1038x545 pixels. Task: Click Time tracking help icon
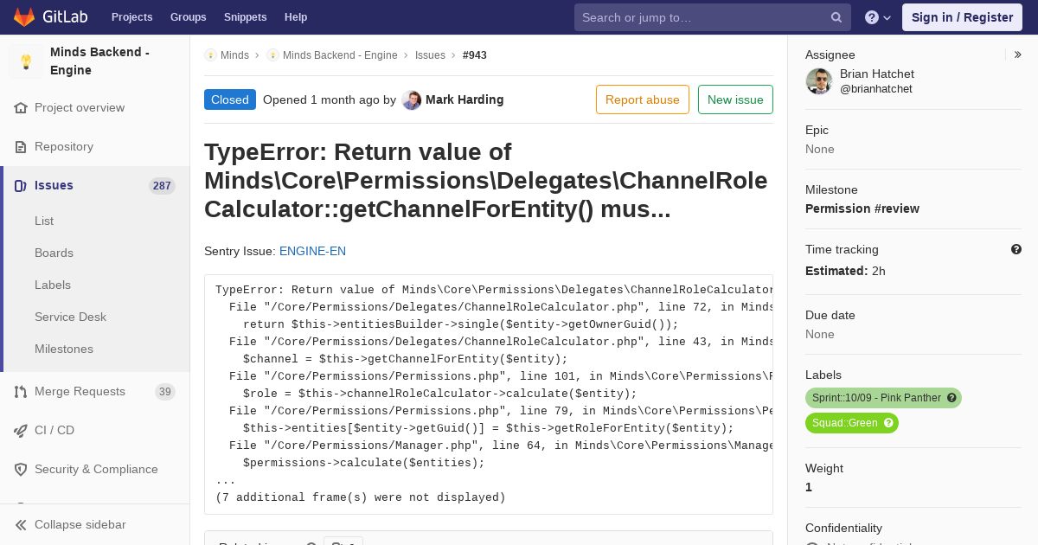pos(1016,249)
